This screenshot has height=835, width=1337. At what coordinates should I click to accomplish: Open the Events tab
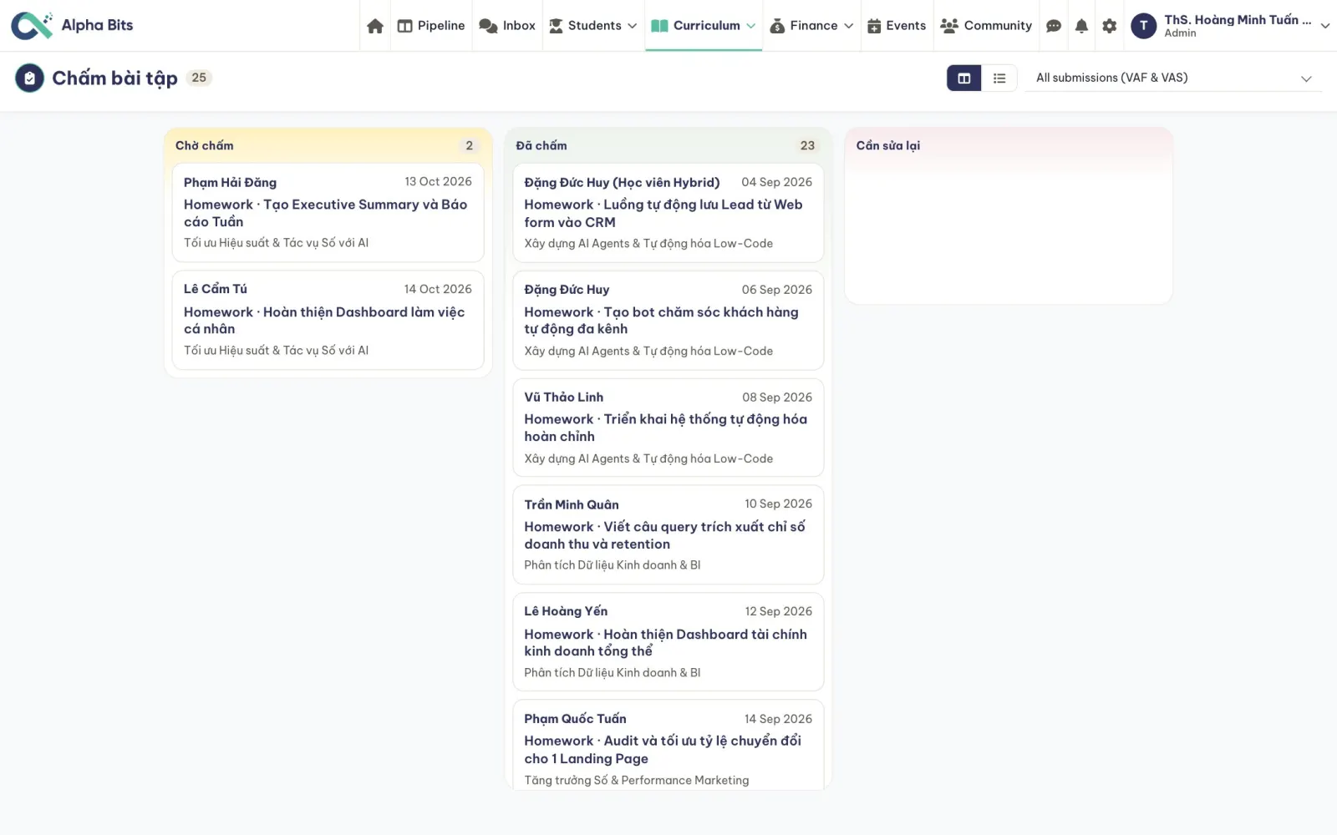[897, 26]
